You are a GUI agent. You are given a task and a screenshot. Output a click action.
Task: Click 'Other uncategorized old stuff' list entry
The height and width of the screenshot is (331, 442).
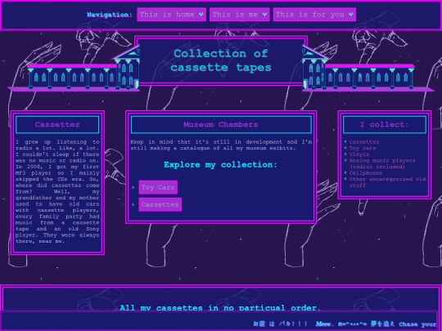coord(387,182)
